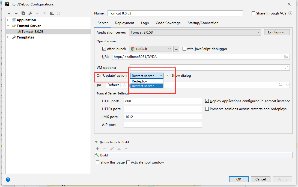This screenshot has width=298, height=187.
Task: Click help icon beside Share through VCS
Action: pos(290,13)
